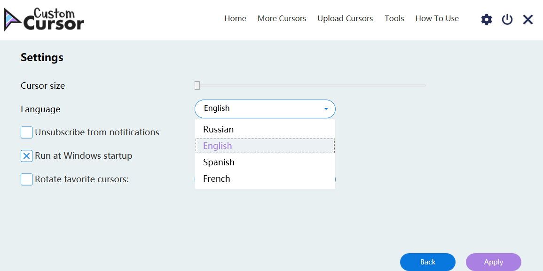This screenshot has height=271, width=543.
Task: Open the How To Use page
Action: pos(437,18)
